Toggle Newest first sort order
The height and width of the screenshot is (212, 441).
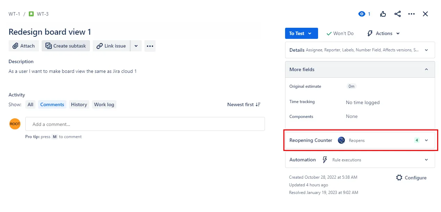[244, 104]
